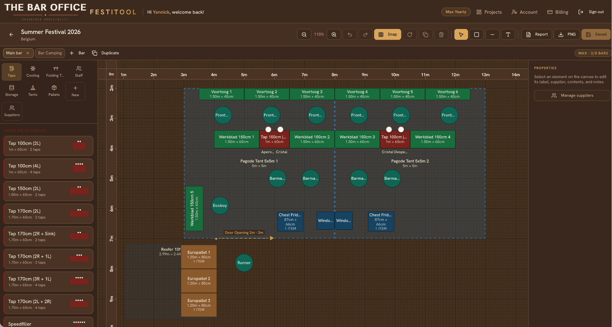Open the Suppliers category
612x327 pixels.
click(12, 111)
